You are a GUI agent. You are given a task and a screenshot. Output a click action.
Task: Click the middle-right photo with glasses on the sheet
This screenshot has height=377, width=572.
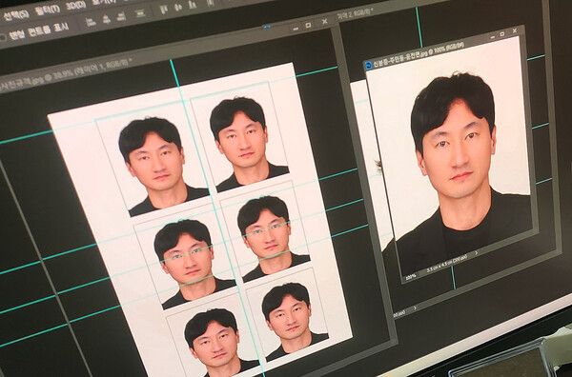[266, 232]
